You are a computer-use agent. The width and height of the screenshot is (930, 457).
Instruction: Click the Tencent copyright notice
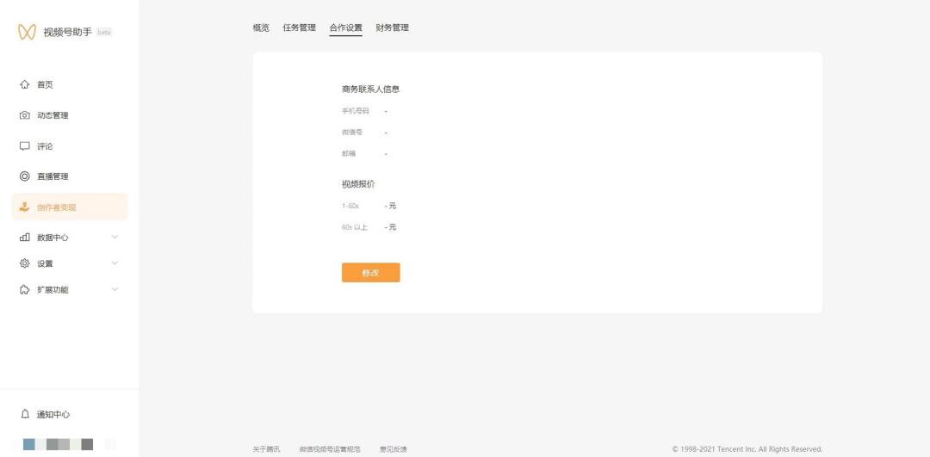click(747, 449)
